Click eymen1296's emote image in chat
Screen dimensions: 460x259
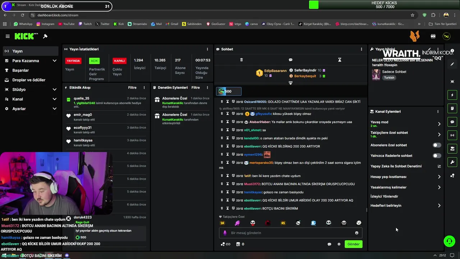pos(267,154)
